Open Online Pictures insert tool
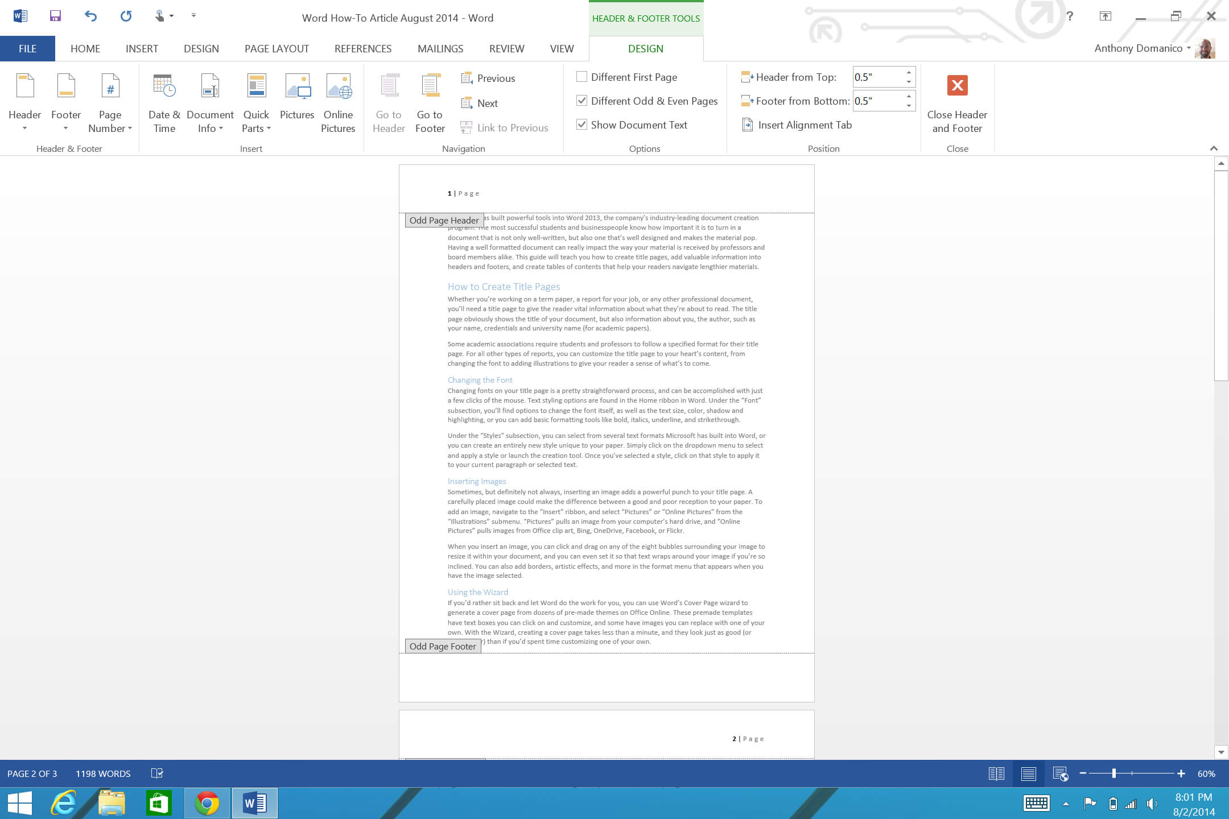The width and height of the screenshot is (1229, 819). pyautogui.click(x=338, y=86)
